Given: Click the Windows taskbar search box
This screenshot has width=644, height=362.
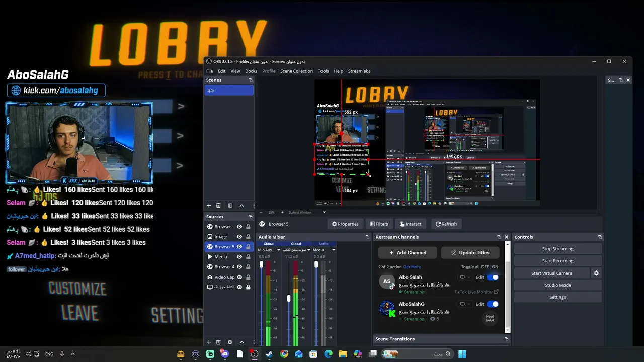Looking at the screenshot, I should [x=417, y=354].
